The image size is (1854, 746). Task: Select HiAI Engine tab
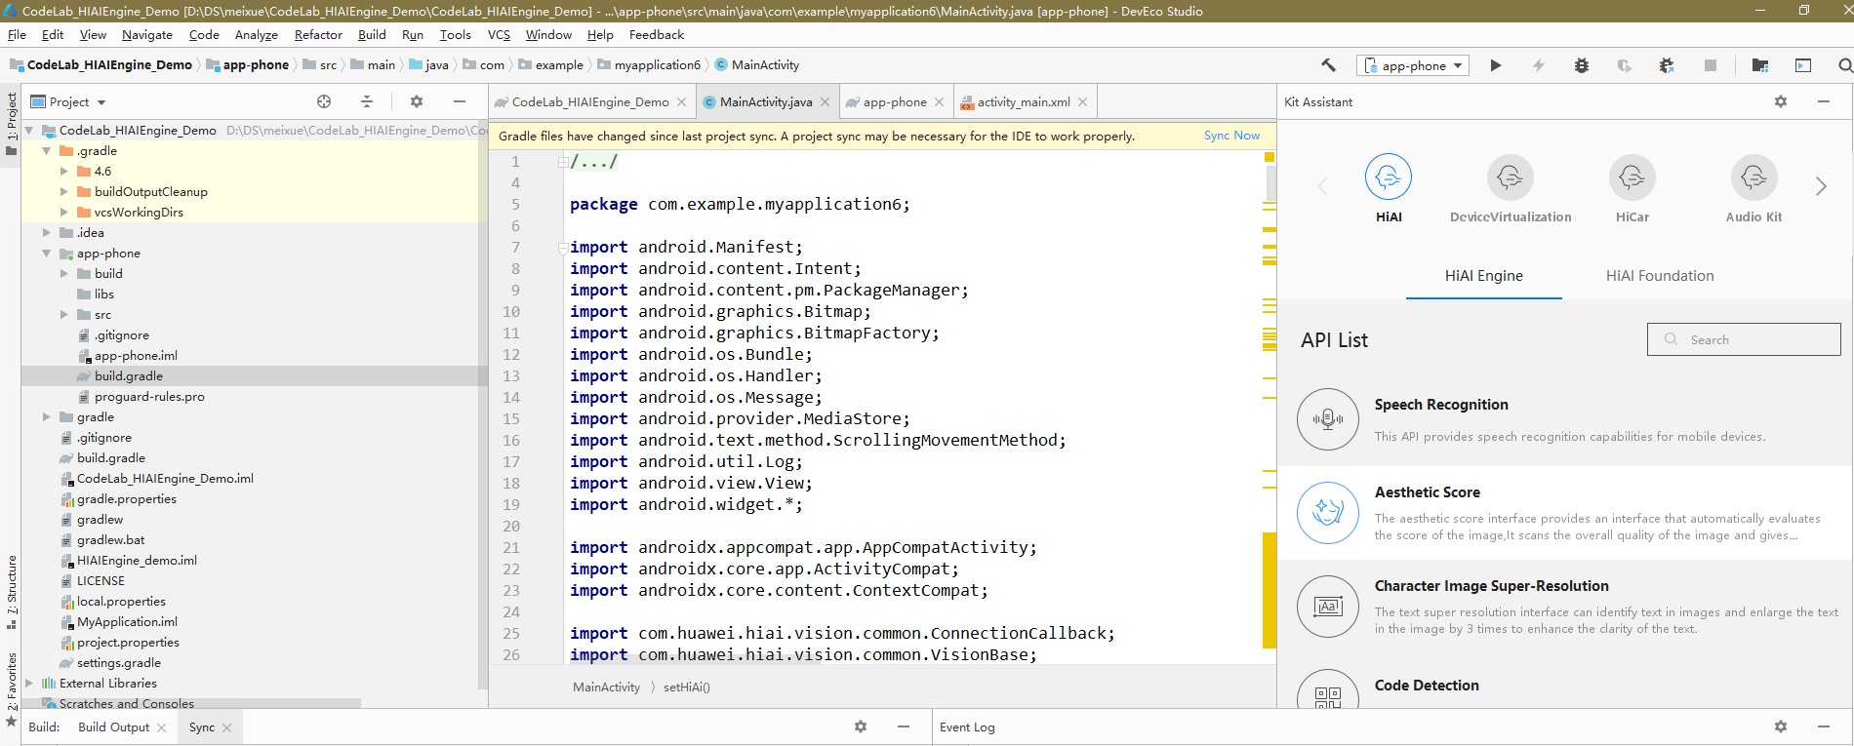point(1484,276)
